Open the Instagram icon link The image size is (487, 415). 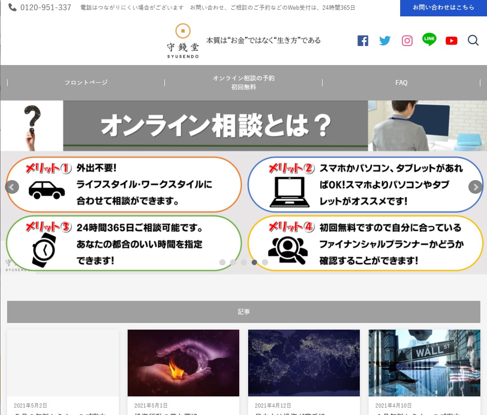(x=407, y=41)
